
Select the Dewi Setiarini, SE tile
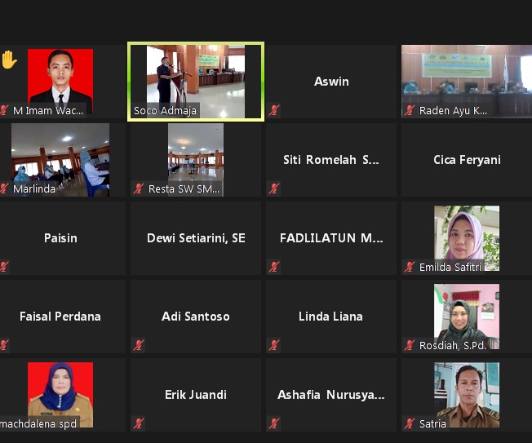pos(196,238)
